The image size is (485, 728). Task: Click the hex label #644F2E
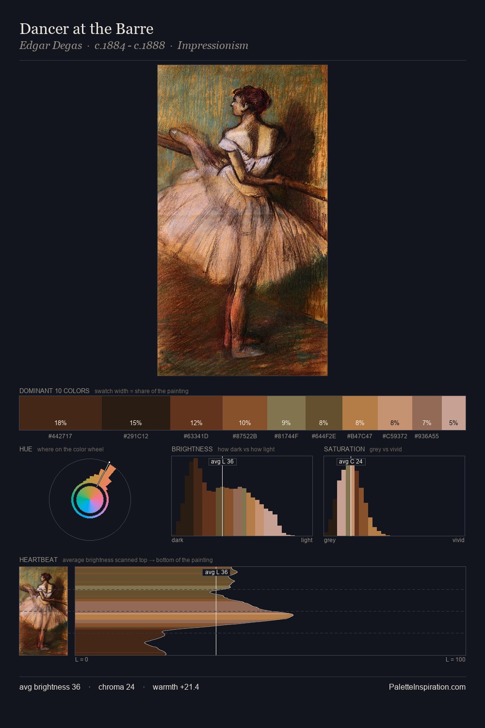tap(323, 436)
